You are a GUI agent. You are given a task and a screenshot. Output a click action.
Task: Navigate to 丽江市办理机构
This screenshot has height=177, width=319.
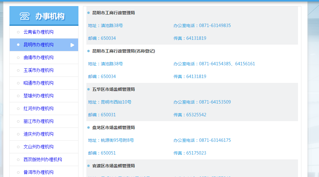[x=38, y=121]
